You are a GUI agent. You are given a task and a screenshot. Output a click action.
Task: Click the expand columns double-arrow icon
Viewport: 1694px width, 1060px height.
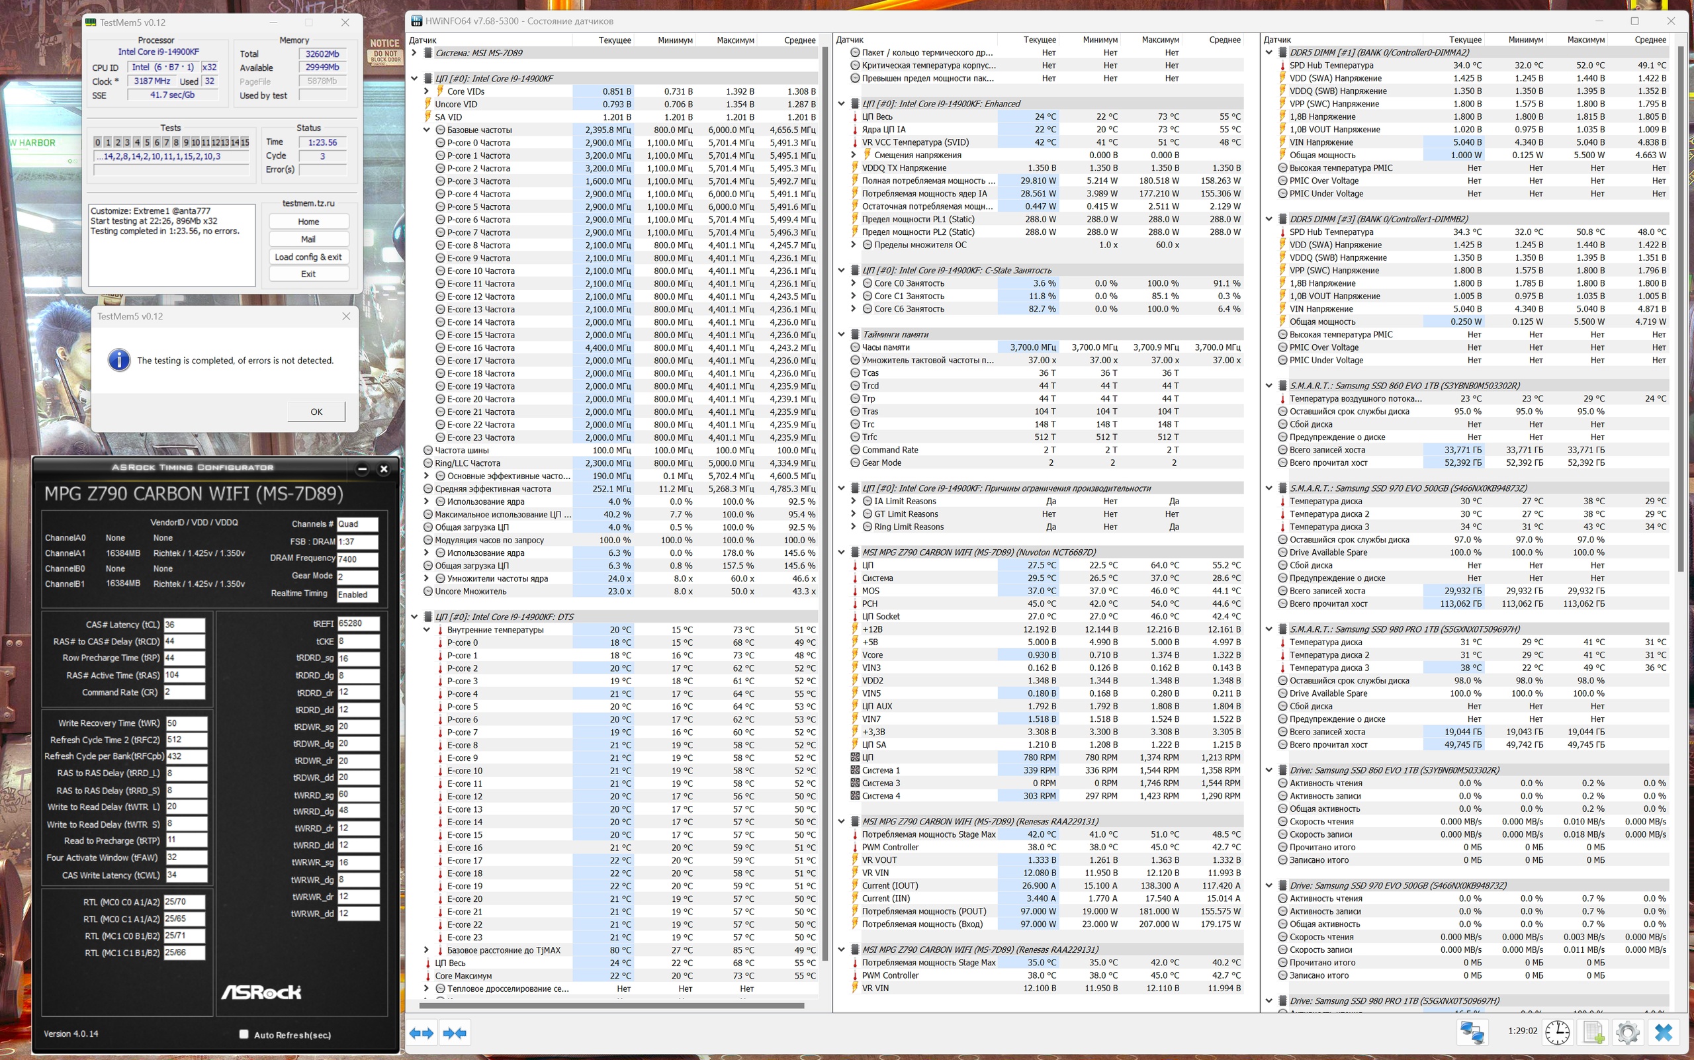(x=422, y=1033)
